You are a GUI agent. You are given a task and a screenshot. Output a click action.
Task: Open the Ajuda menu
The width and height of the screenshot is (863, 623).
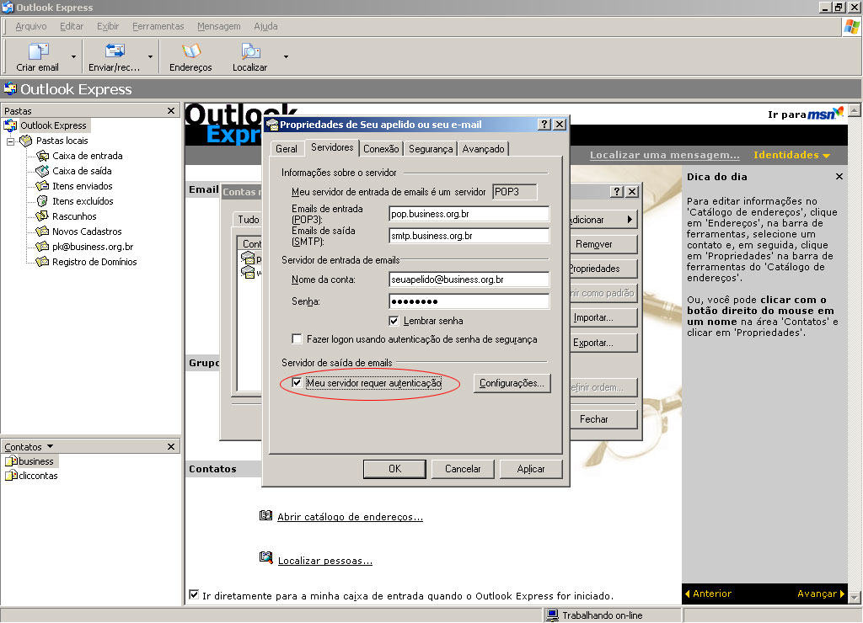coord(265,26)
